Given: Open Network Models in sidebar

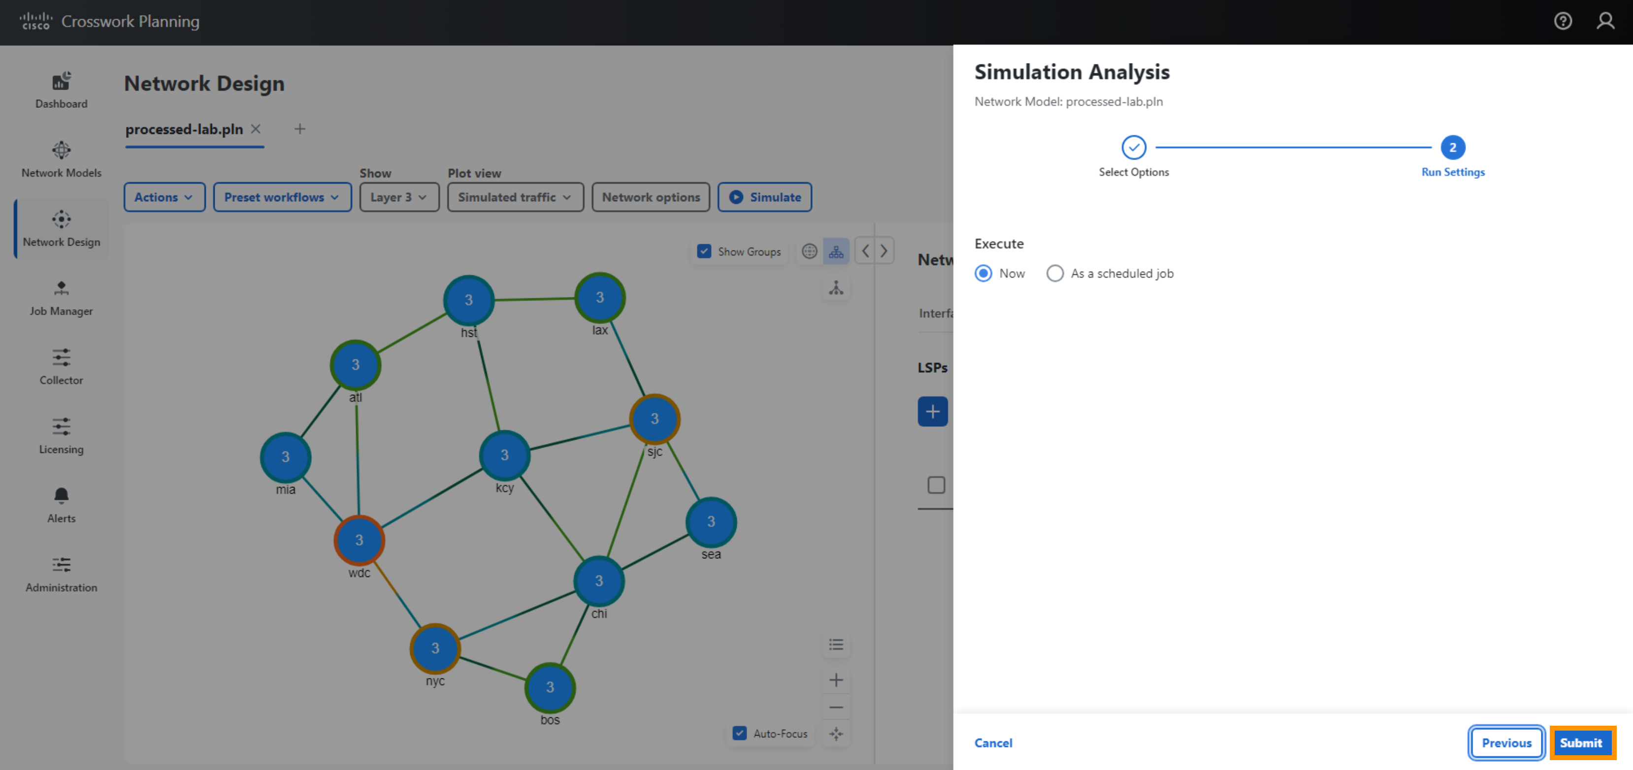Looking at the screenshot, I should pos(62,159).
